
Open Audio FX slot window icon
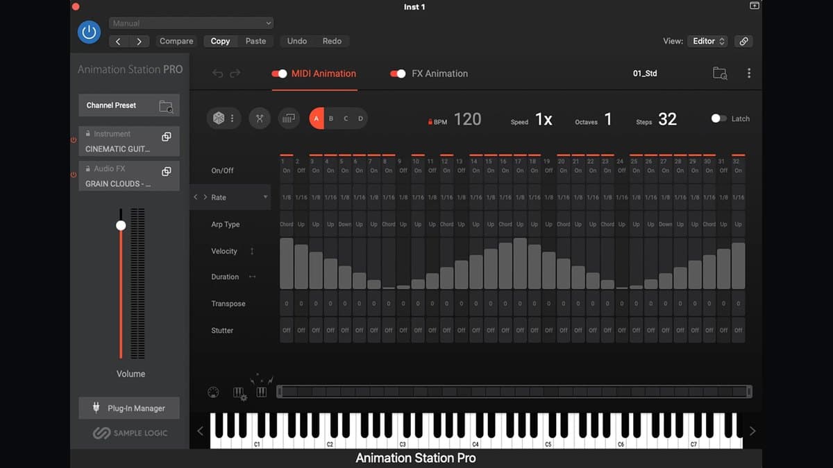167,171
